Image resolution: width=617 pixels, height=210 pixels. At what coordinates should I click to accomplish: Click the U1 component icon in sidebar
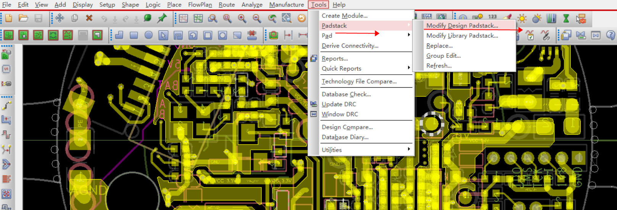tap(6, 69)
